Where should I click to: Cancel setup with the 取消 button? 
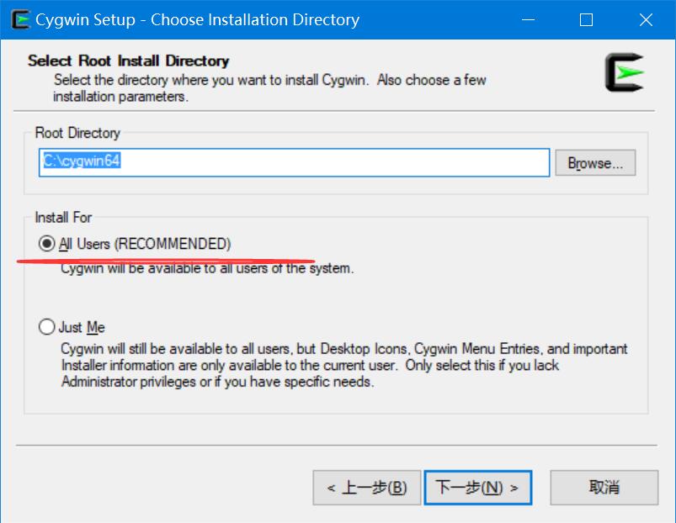pos(604,488)
